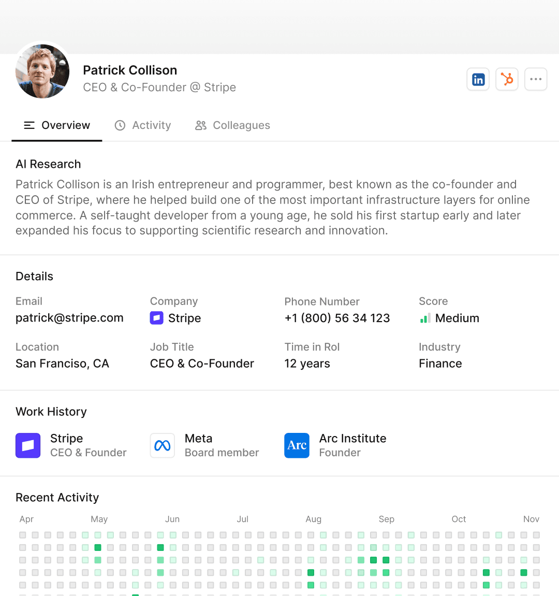Click the Recent Activity heading
Viewport: 559px width, 596px height.
click(x=57, y=498)
